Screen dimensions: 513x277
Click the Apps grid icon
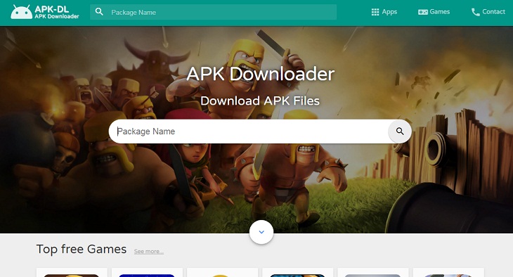375,12
